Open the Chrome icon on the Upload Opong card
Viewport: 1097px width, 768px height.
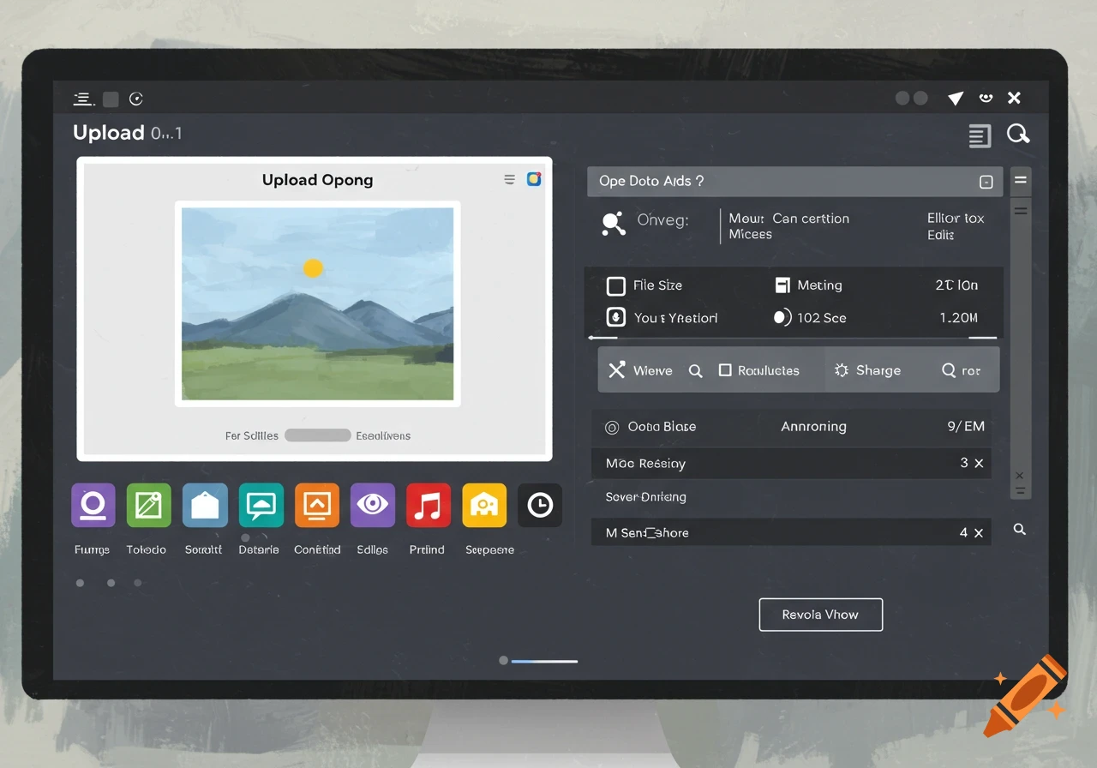point(534,179)
